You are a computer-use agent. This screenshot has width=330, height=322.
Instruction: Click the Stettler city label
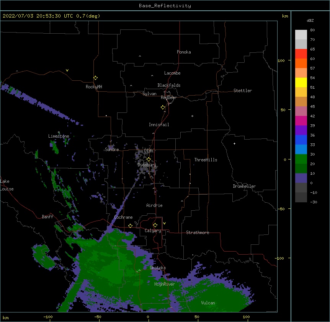coord(243,91)
